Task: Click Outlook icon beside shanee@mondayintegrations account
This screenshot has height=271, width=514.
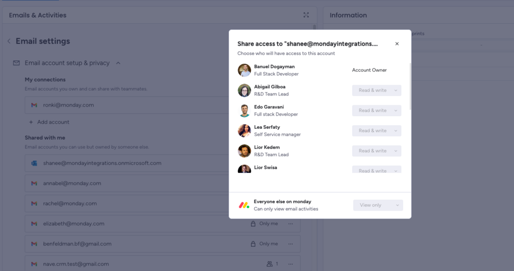Action: point(34,163)
